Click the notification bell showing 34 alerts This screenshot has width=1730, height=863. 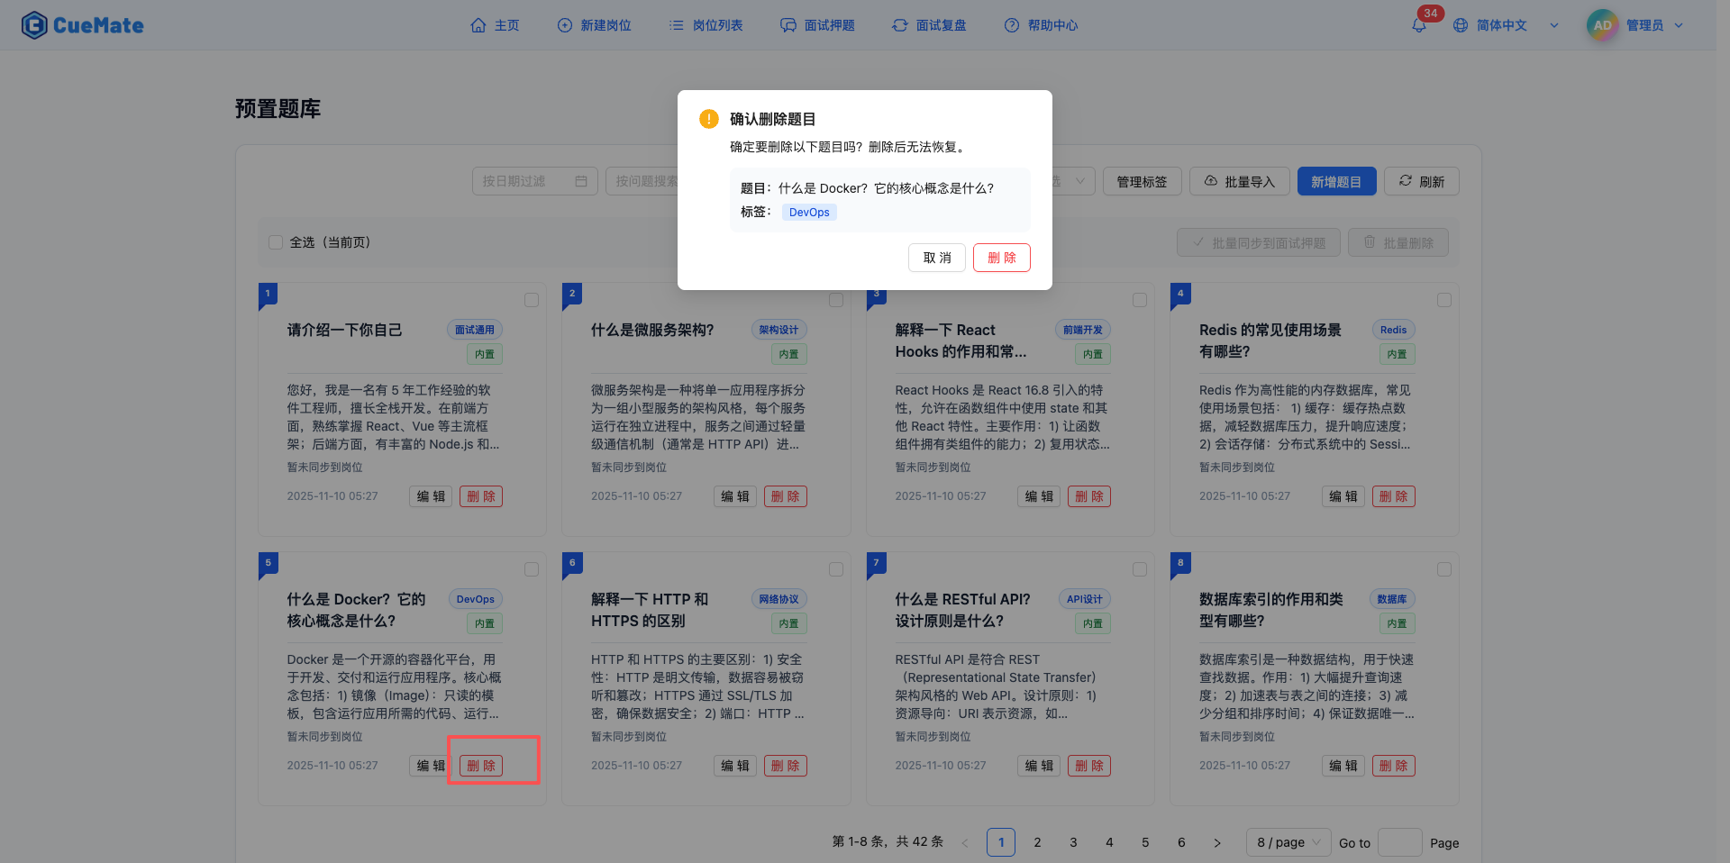click(1417, 25)
